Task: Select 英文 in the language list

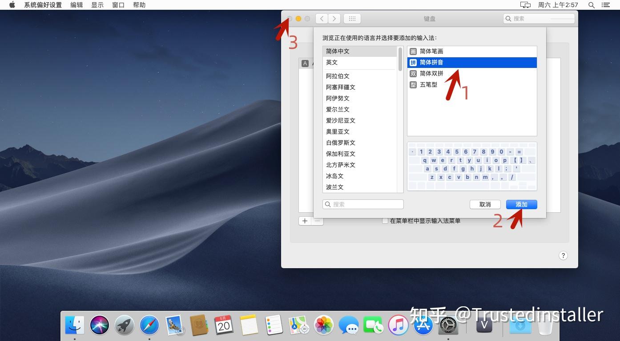Action: pos(331,62)
